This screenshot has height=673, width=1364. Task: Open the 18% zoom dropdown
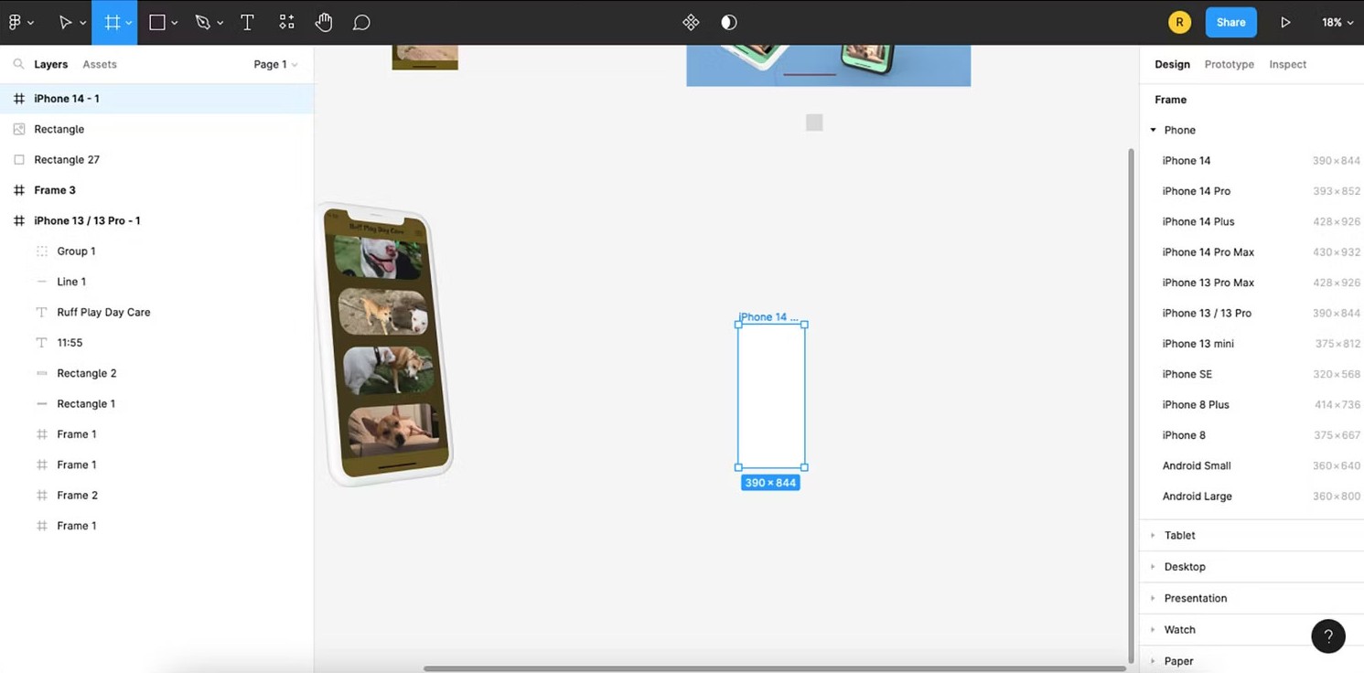pyautogui.click(x=1337, y=22)
